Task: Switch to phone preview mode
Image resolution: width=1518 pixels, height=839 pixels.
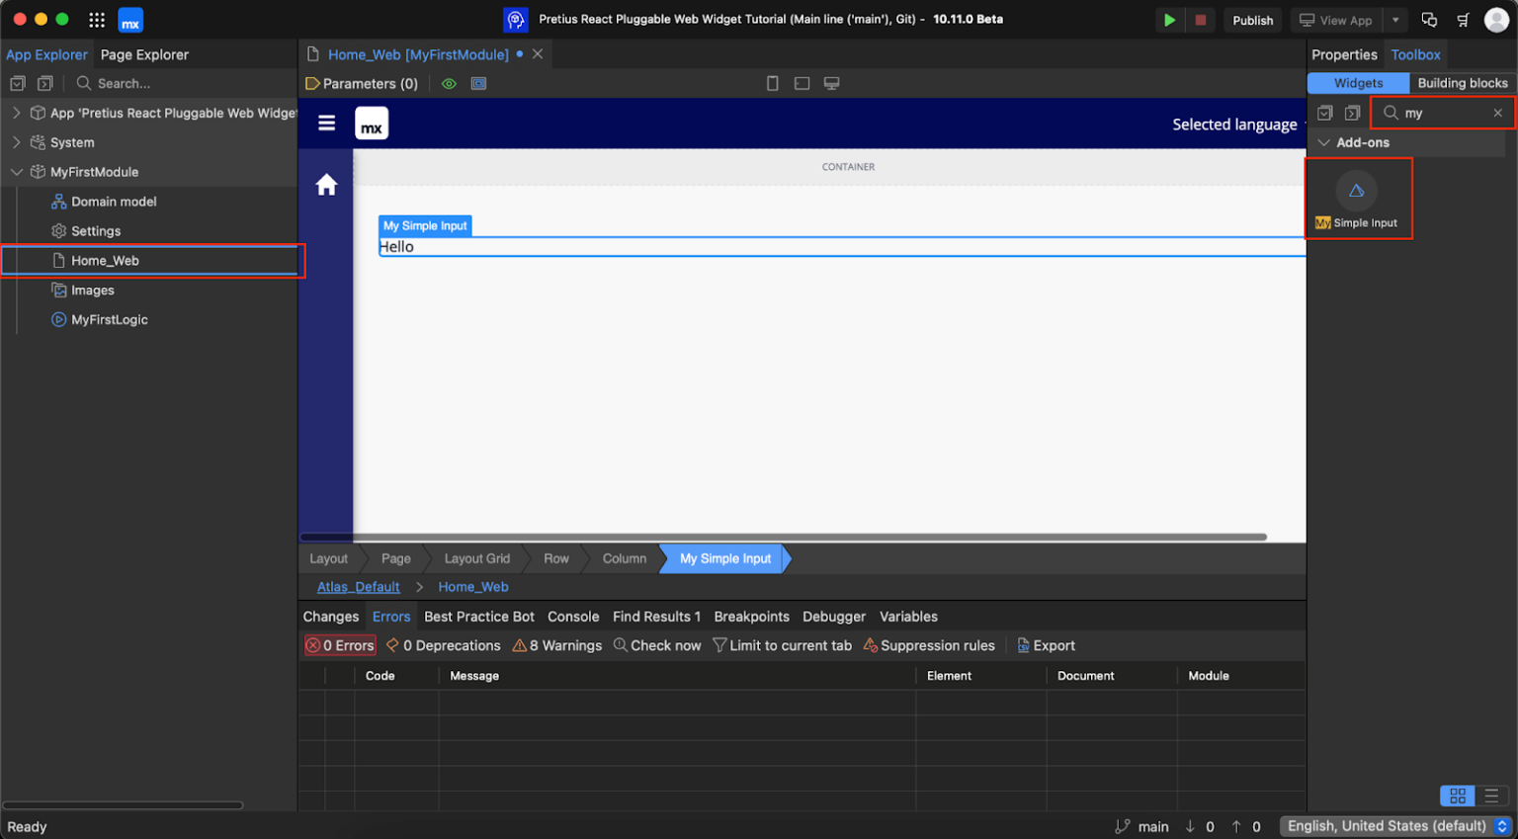Action: 772,84
